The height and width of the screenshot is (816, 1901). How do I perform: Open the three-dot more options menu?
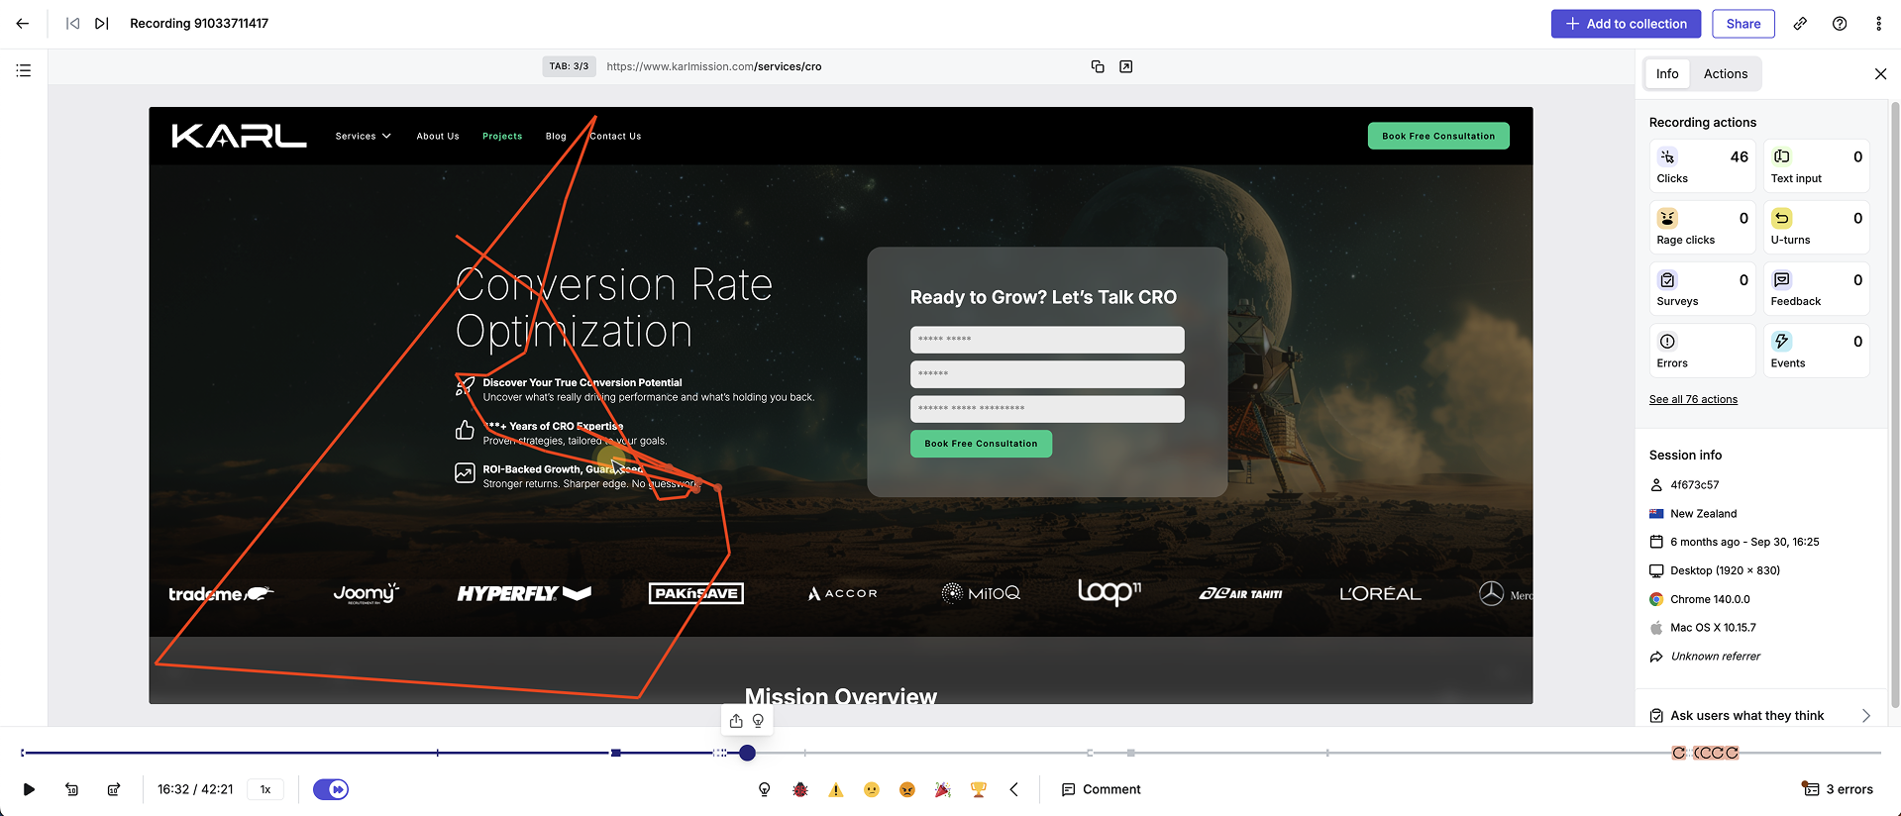pos(1878,24)
